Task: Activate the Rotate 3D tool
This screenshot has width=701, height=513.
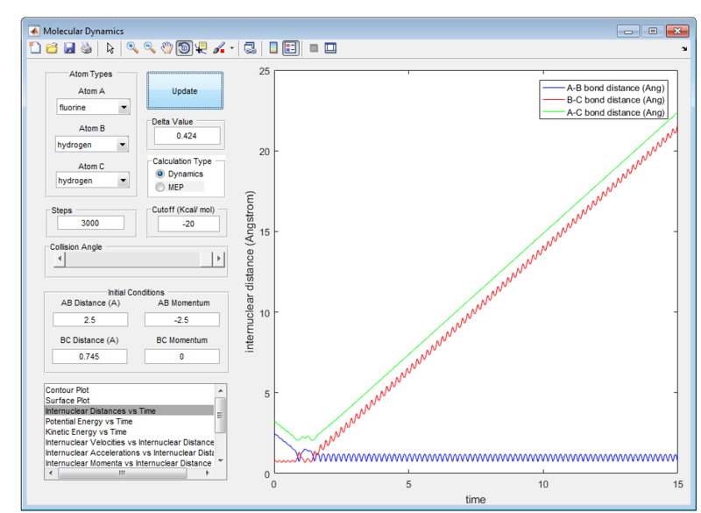Action: (184, 48)
